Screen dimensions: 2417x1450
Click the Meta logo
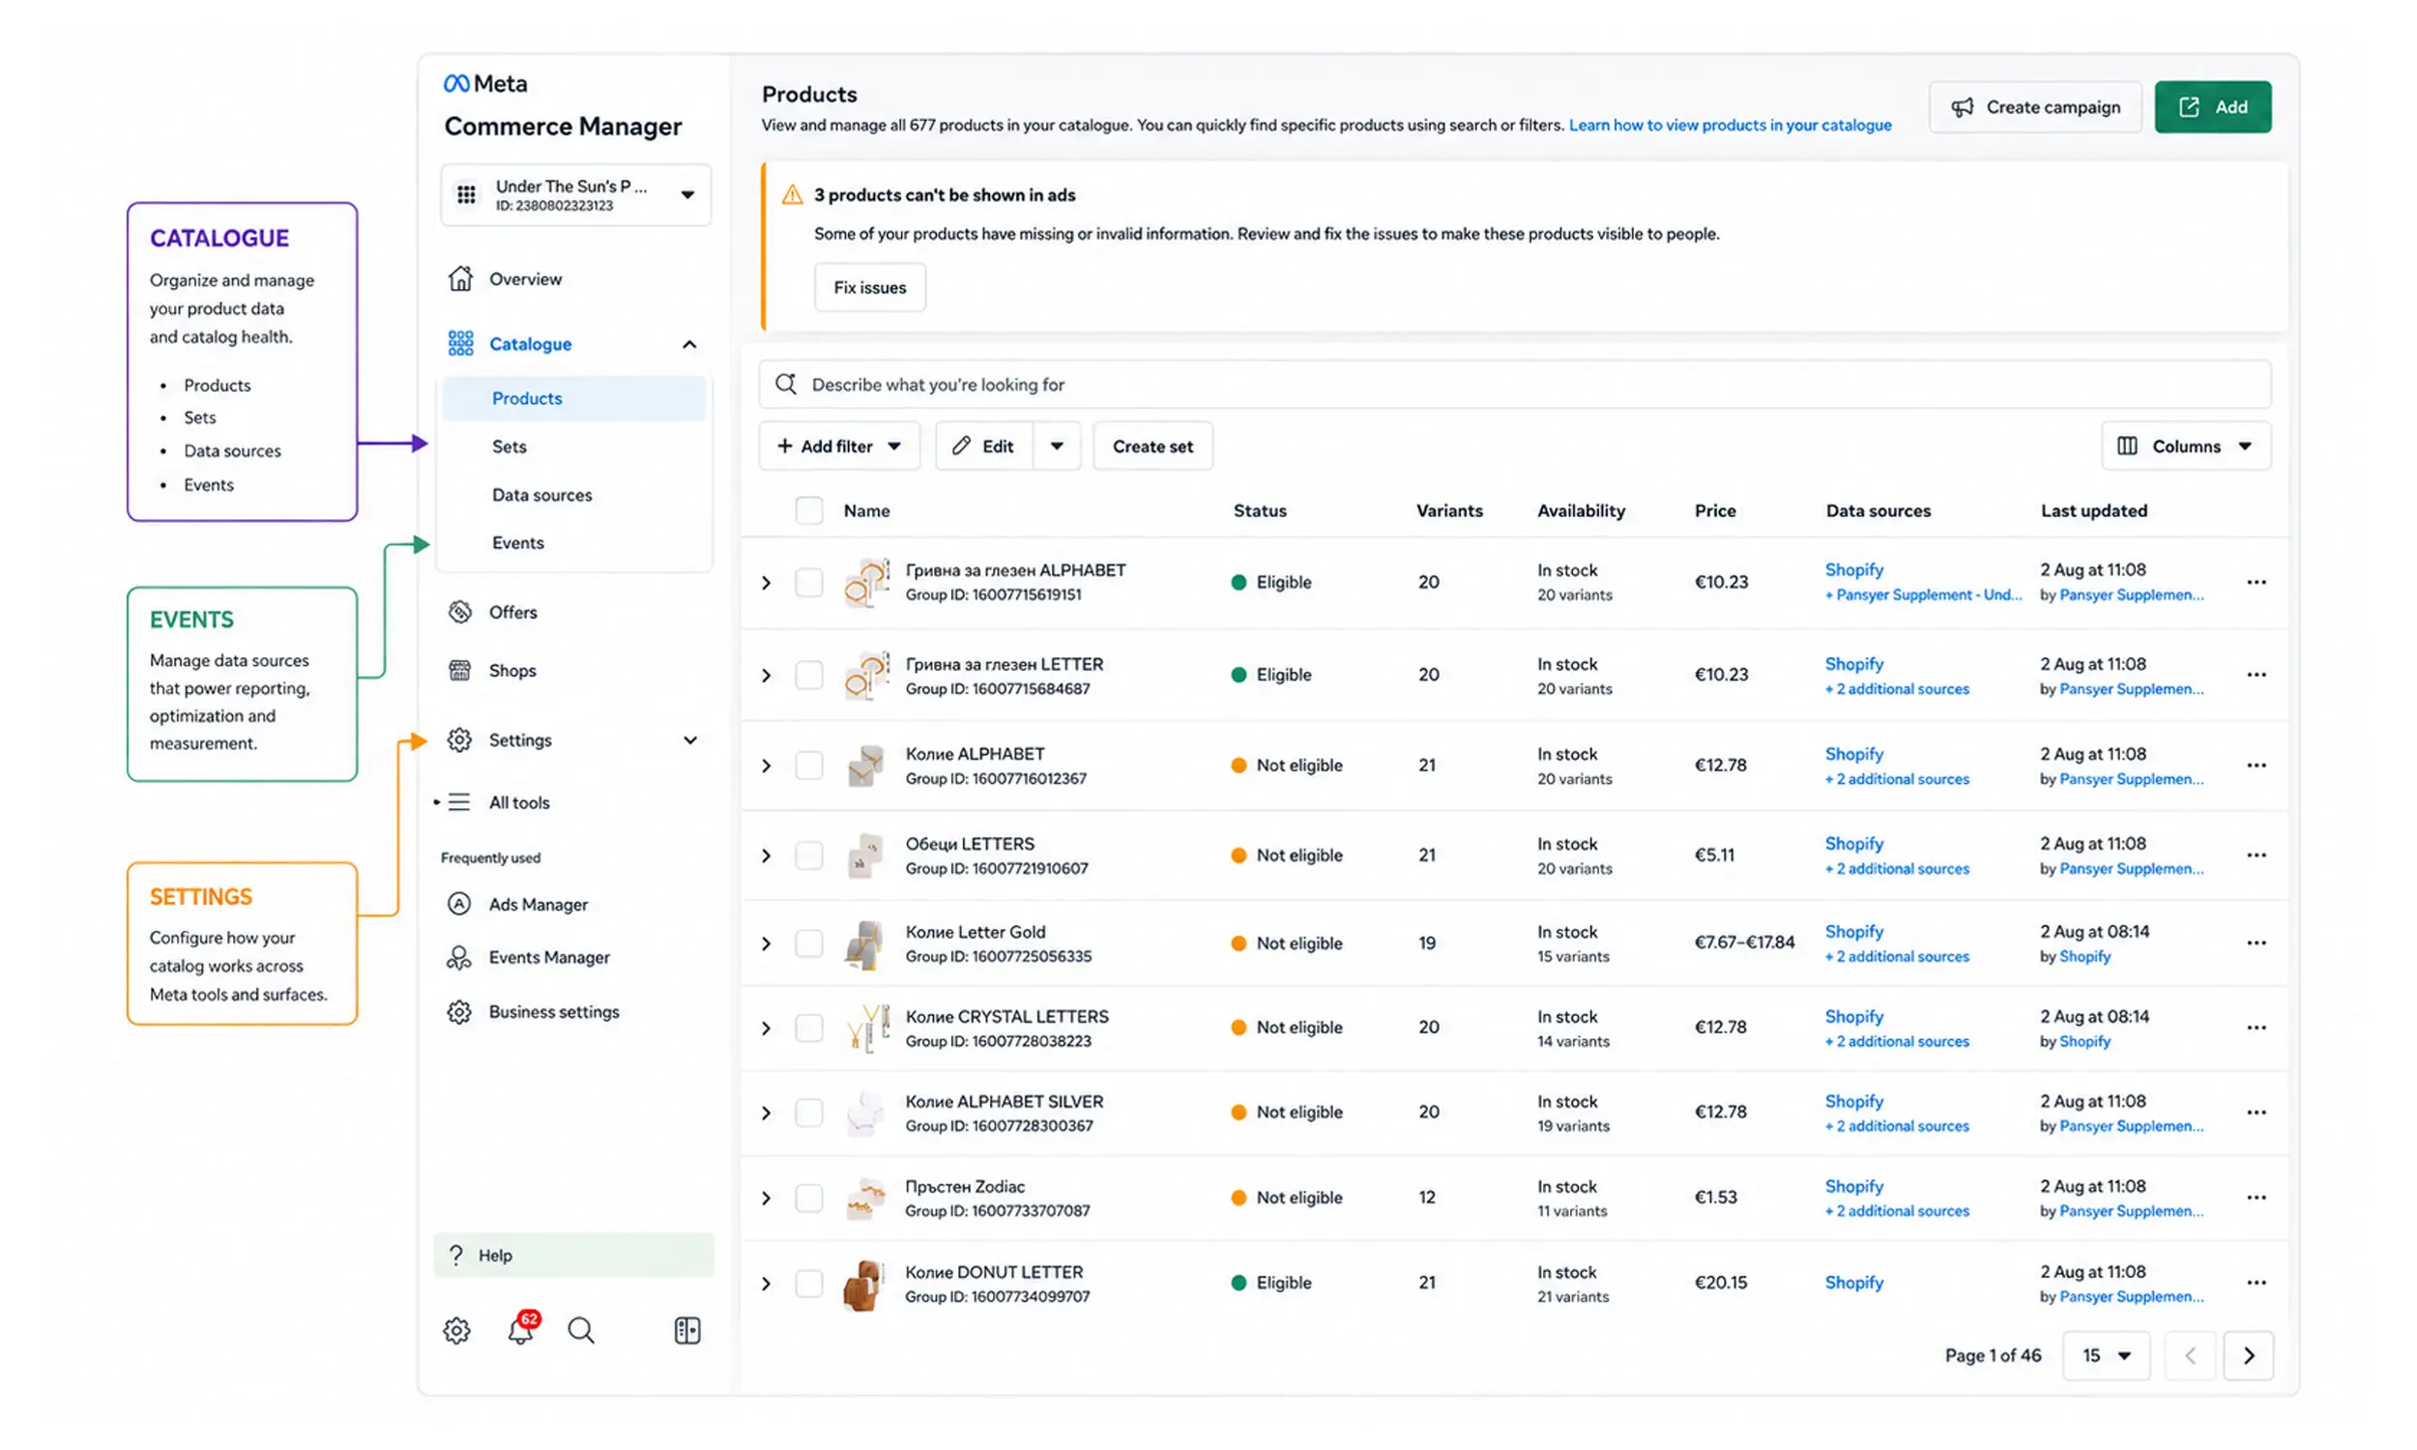pos(485,83)
